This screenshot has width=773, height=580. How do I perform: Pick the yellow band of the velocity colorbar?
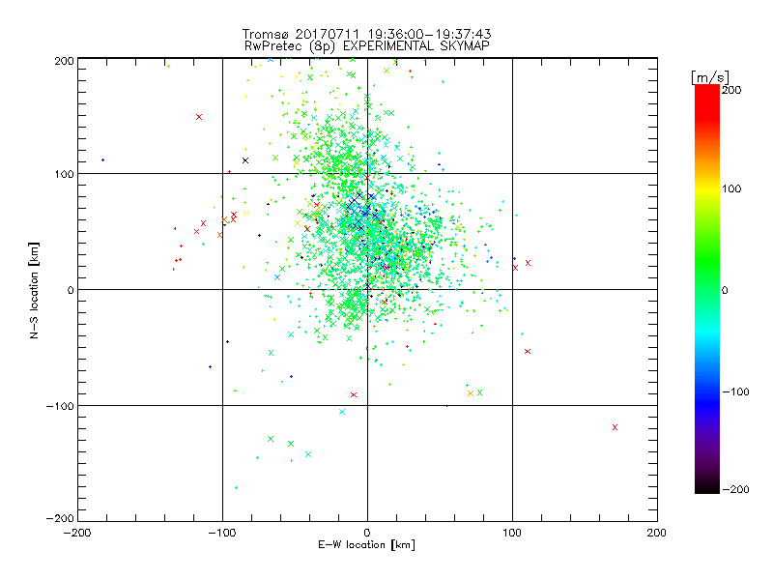tap(707, 188)
